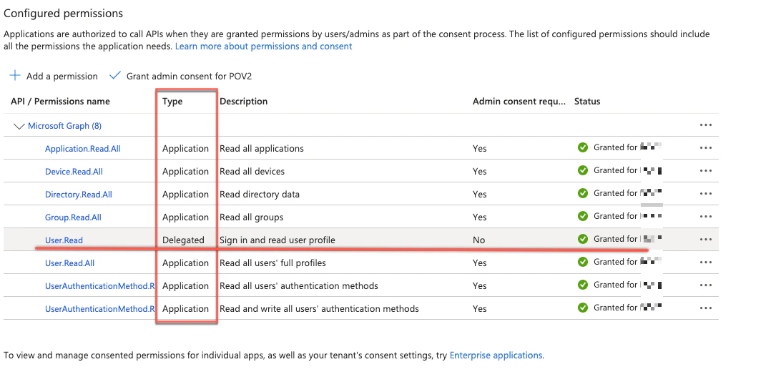
Task: Open the Group.Read.All permission link
Action: tap(73, 217)
